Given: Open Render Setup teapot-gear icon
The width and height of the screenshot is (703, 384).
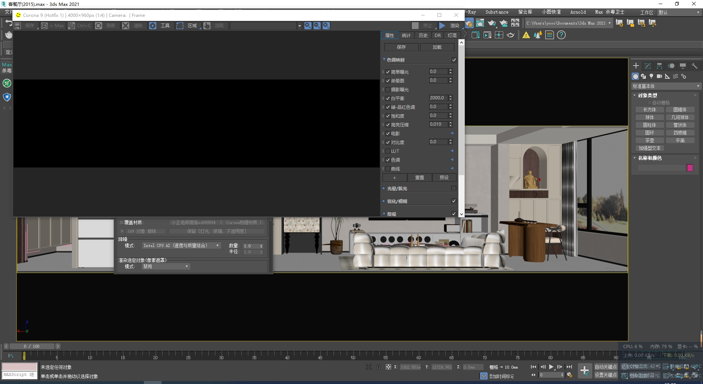Looking at the screenshot, I should point(469,23).
